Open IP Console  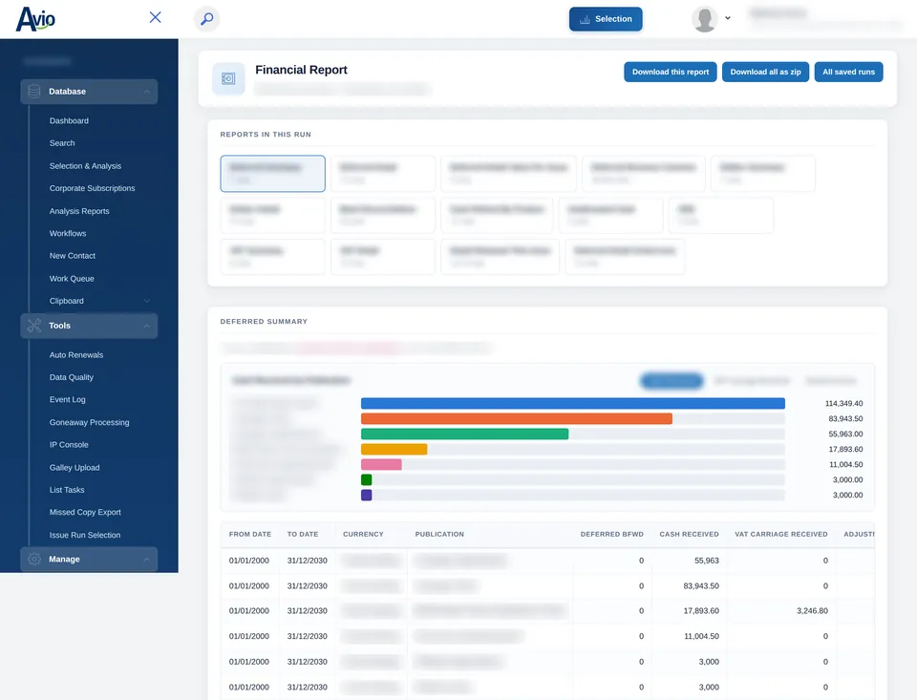tap(69, 444)
